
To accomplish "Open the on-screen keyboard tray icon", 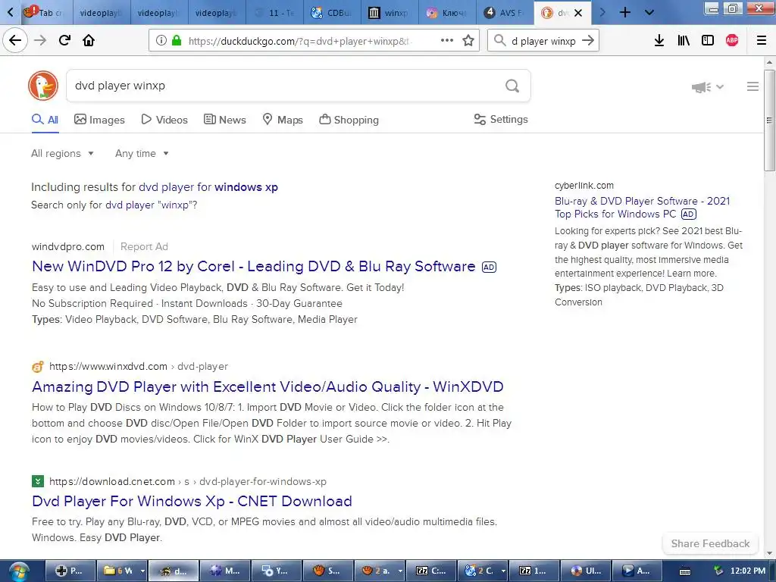I will pos(685,571).
